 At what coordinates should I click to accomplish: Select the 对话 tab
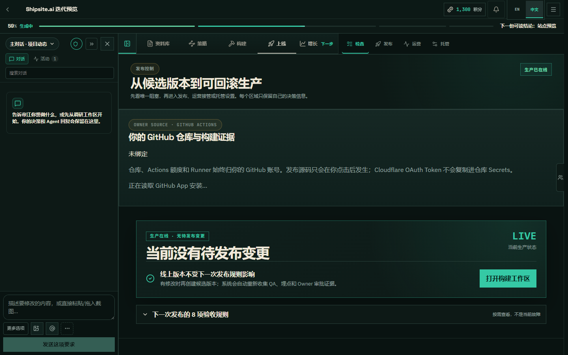[17, 59]
